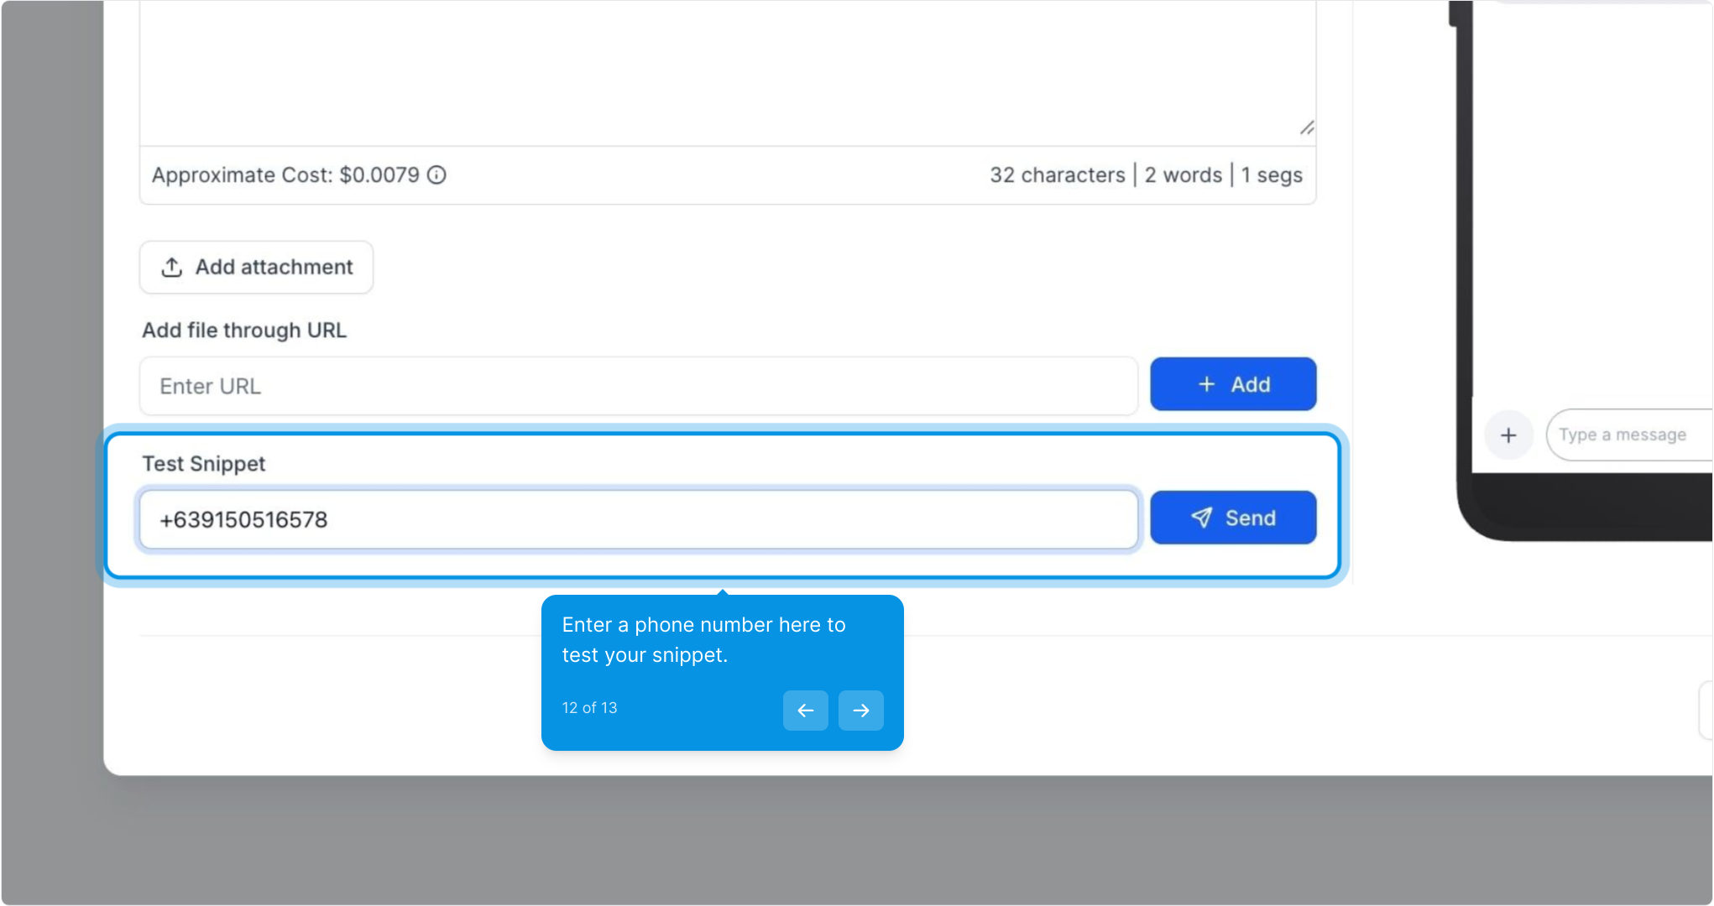
Task: Click the paper plane Send icon
Action: (1201, 518)
